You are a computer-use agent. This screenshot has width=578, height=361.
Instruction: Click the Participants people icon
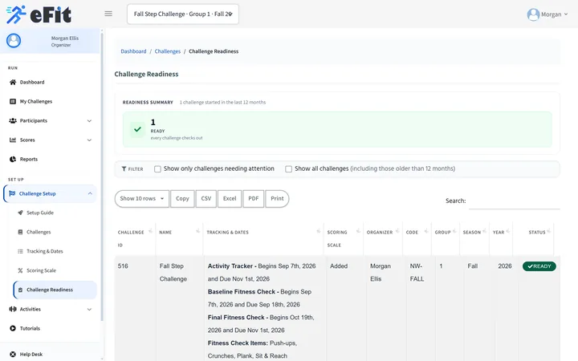click(x=13, y=120)
